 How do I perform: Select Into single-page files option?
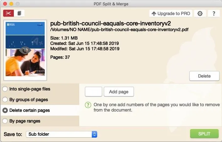[5, 89]
